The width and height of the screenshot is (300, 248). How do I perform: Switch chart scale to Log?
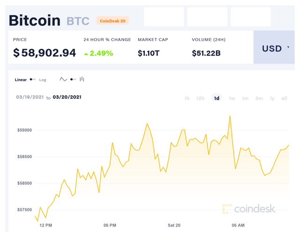(x=43, y=80)
